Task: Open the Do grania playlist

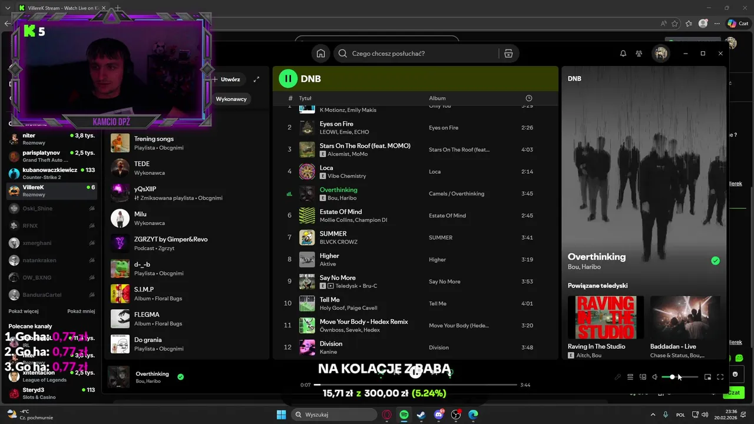Action: pyautogui.click(x=187, y=344)
